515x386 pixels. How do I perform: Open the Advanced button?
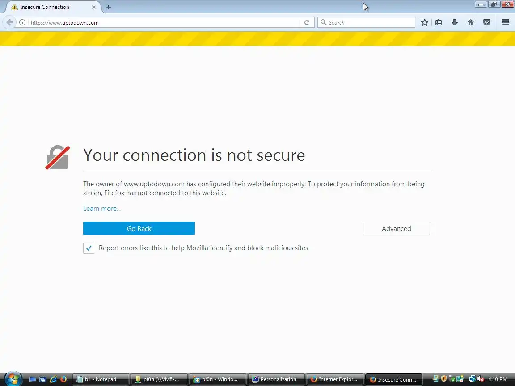pyautogui.click(x=397, y=228)
